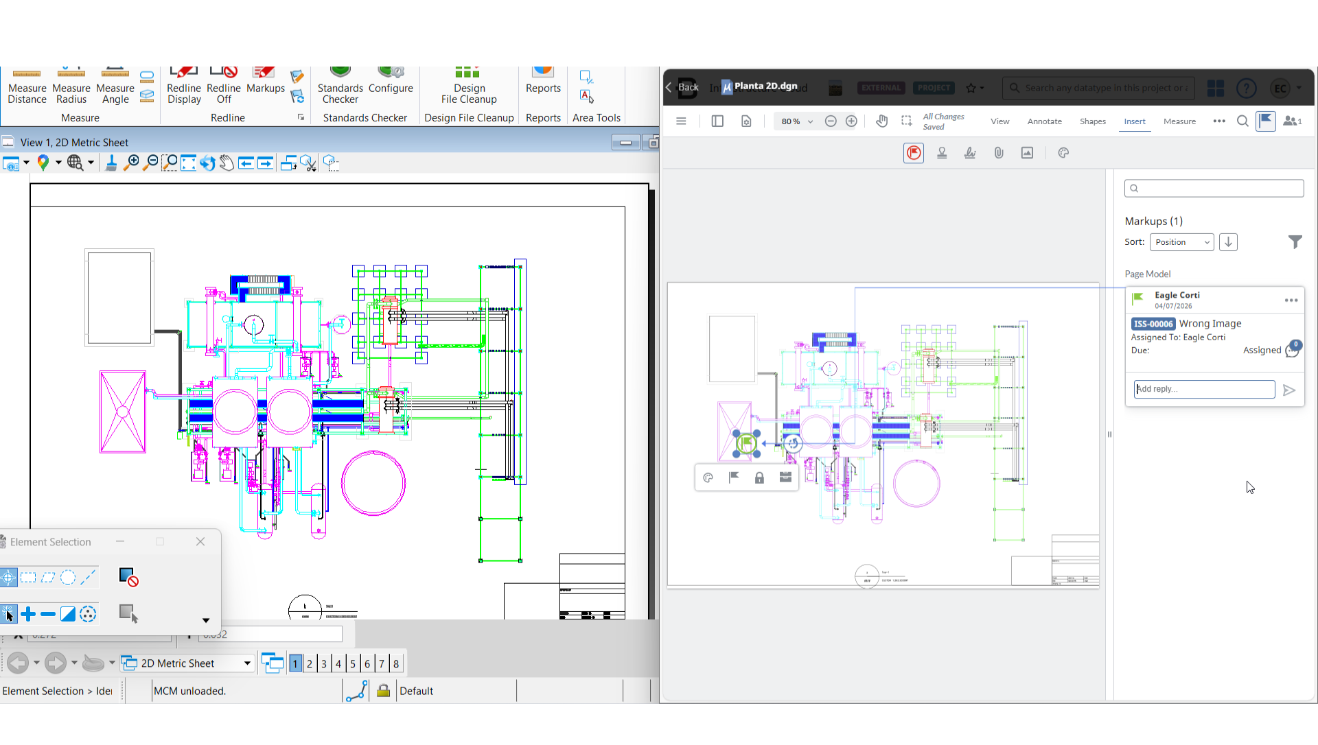The image size is (1318, 745).
Task: Click the Disable Handles icon
Action: (128, 578)
